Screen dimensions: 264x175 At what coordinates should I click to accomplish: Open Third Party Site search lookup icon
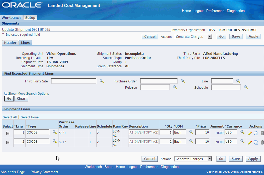point(102,81)
